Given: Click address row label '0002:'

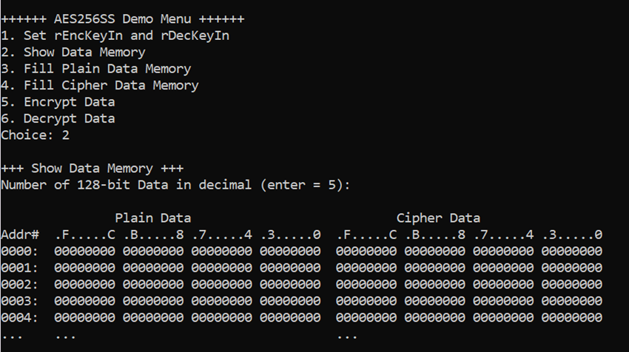Looking at the screenshot, I should pos(19,285).
